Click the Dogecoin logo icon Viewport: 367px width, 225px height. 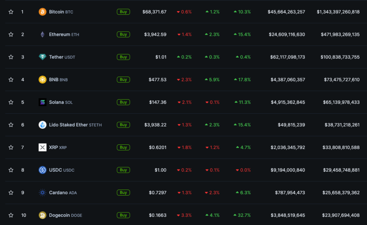click(42, 215)
